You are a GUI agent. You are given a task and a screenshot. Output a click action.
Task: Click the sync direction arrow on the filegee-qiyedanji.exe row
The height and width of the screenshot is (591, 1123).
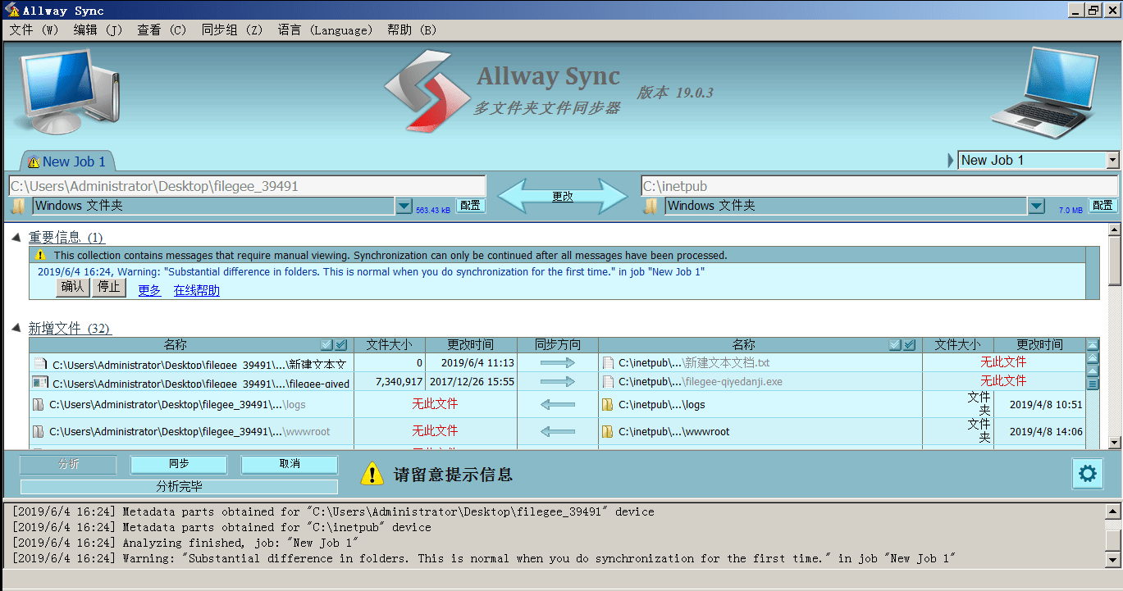pyautogui.click(x=558, y=383)
